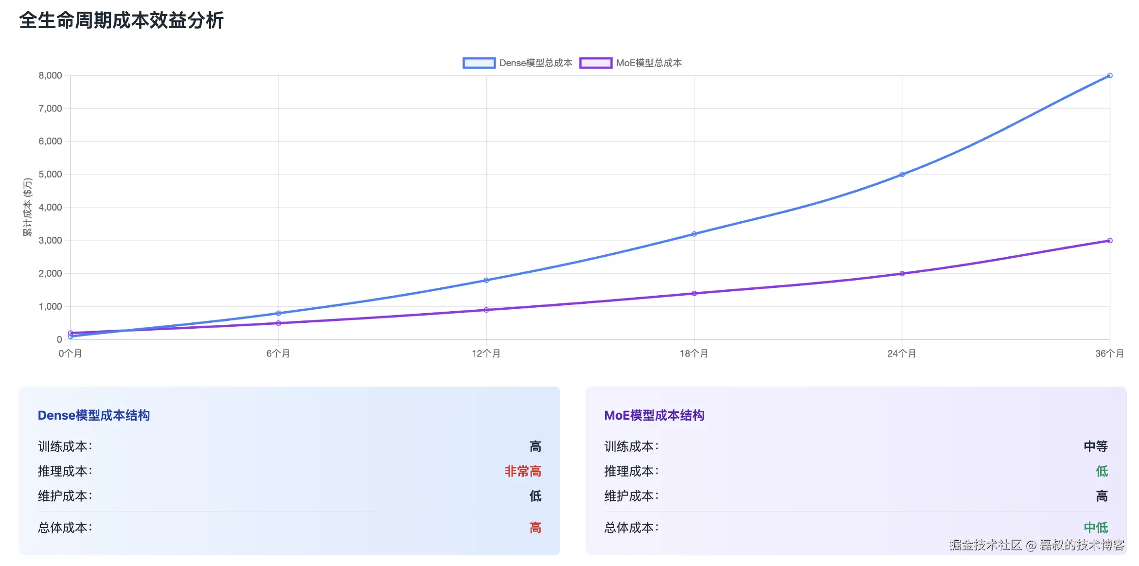Click the green 中低 overall cost value
The image size is (1139, 566).
point(1095,528)
